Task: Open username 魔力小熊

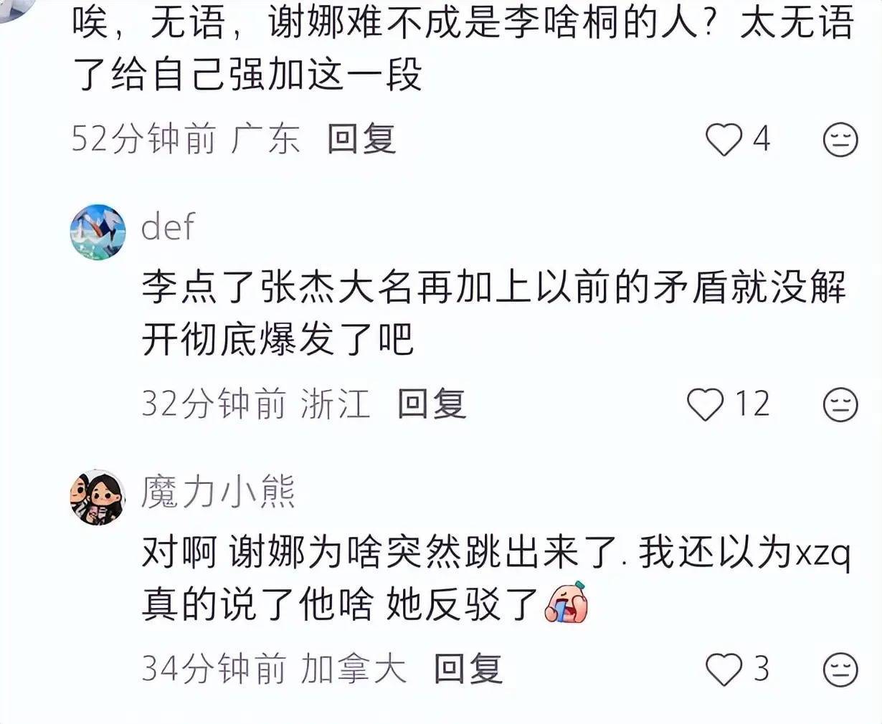Action: click(x=219, y=492)
